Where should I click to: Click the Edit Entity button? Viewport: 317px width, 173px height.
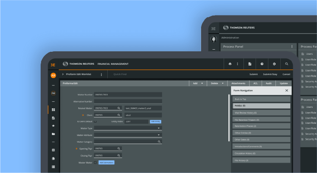[x=155, y=122]
